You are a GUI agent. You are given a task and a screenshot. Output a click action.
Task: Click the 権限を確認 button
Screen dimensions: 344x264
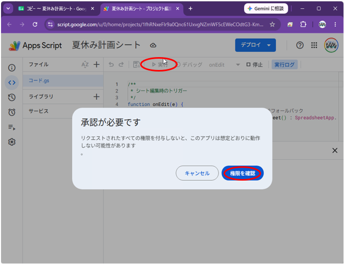tap(243, 173)
